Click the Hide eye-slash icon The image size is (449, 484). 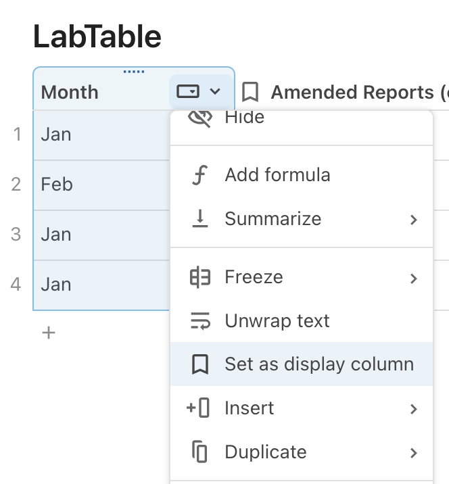click(199, 118)
